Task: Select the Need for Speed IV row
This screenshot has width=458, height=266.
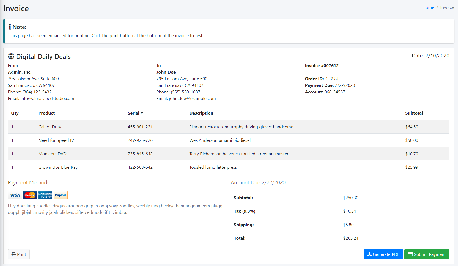Action: click(x=56, y=140)
